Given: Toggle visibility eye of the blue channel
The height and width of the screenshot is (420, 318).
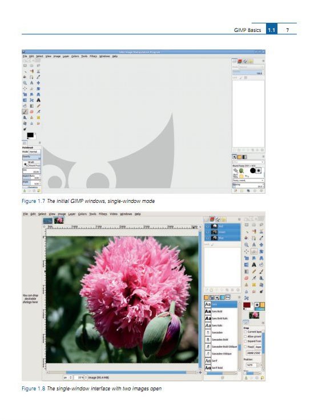Looking at the screenshot, I should [207, 238].
